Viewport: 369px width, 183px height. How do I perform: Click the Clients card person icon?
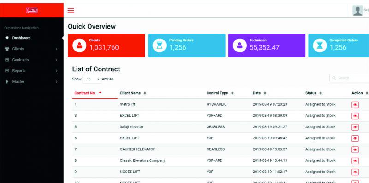pos(79,46)
